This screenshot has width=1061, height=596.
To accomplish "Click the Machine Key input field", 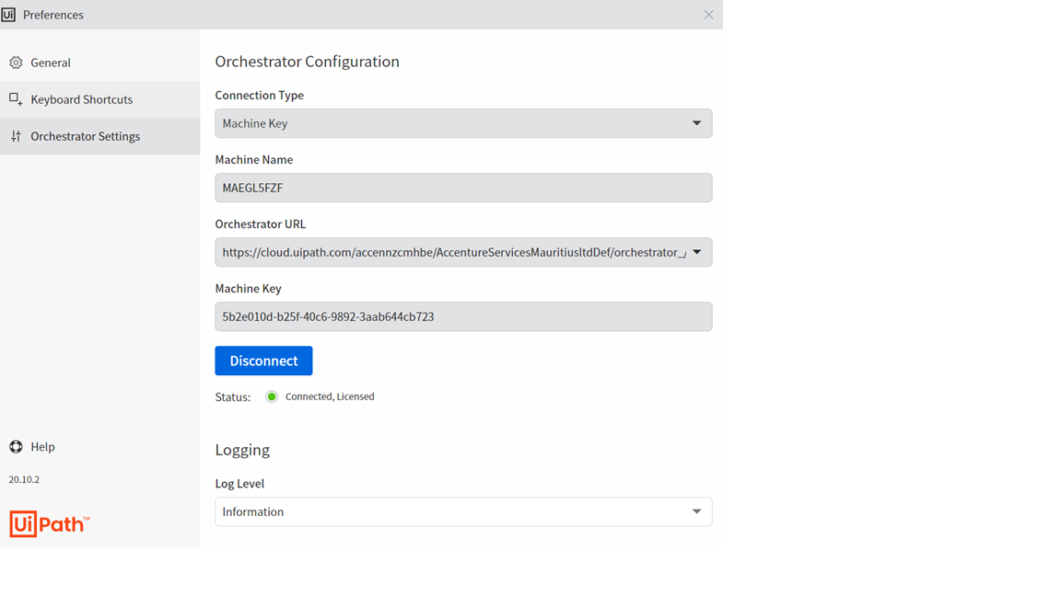I will (x=463, y=316).
